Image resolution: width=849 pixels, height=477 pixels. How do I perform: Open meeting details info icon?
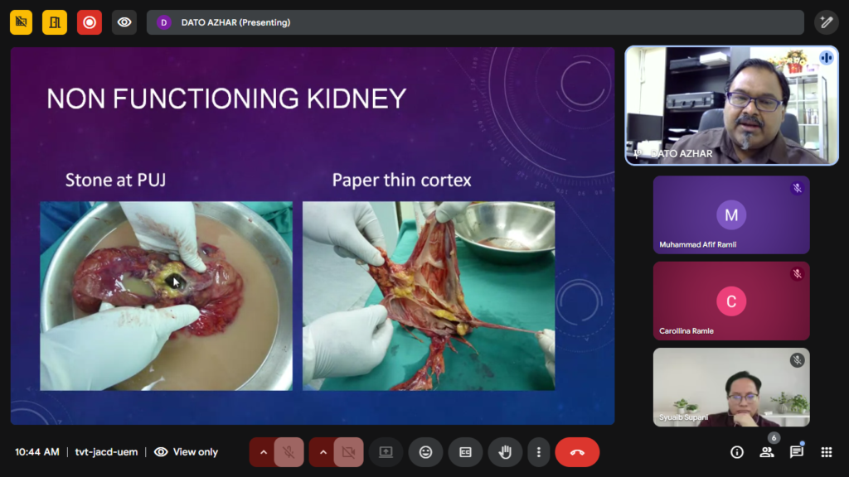tap(737, 452)
